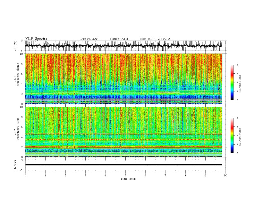Image resolution: width=254 pixels, height=197 pixels.
Task: Click the "-3" tick on ch.2 colorbar
Action: 236,118
